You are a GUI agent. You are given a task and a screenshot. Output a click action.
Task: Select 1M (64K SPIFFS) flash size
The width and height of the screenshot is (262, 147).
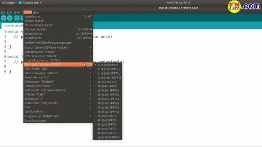coord(107,86)
